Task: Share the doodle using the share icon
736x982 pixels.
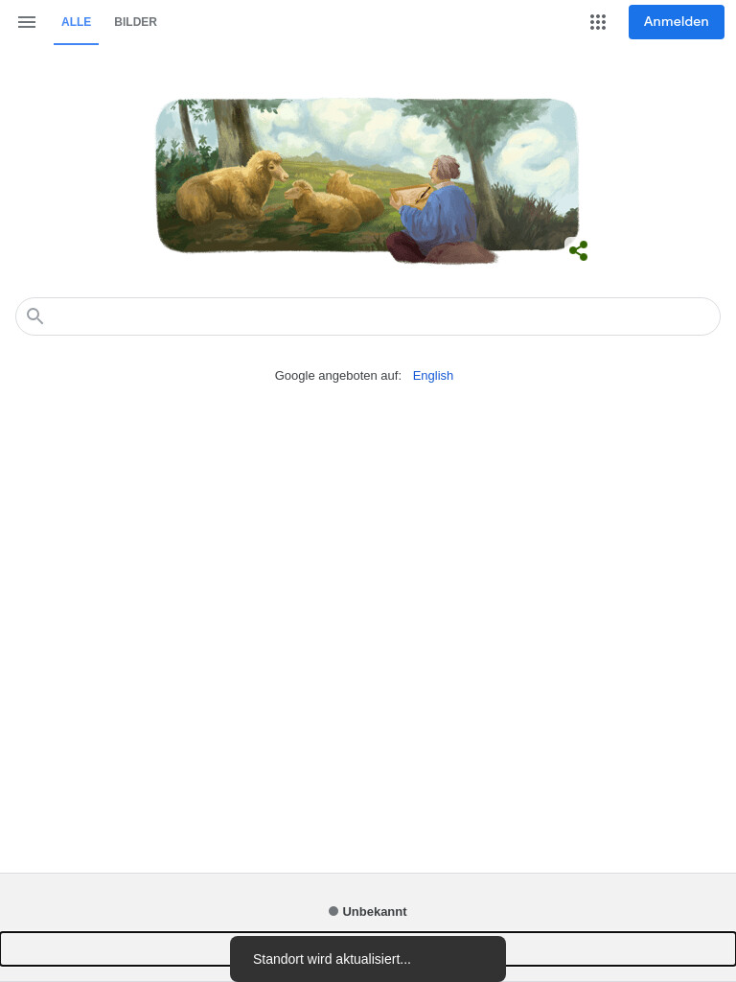Action: click(x=578, y=250)
